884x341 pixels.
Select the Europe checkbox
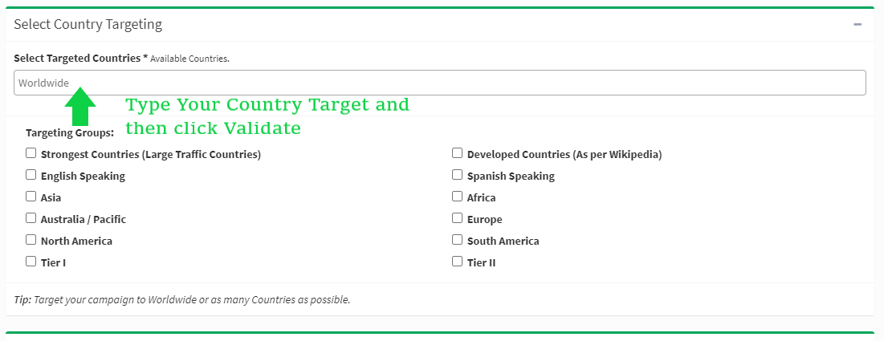pyautogui.click(x=458, y=218)
